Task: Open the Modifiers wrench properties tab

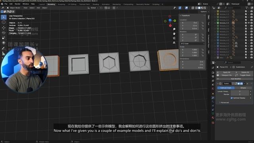Action: (213, 98)
